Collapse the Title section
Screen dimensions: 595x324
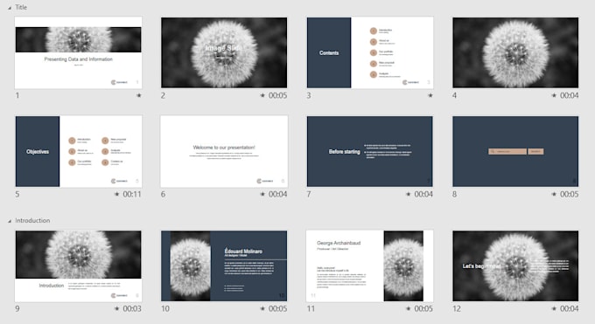[x=10, y=8]
